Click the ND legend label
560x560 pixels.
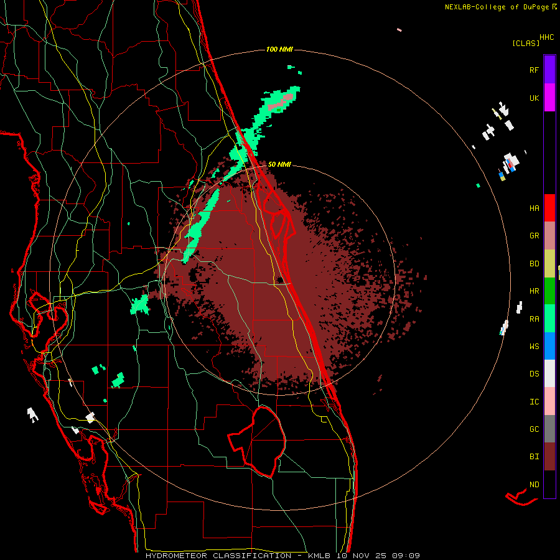tap(534, 484)
